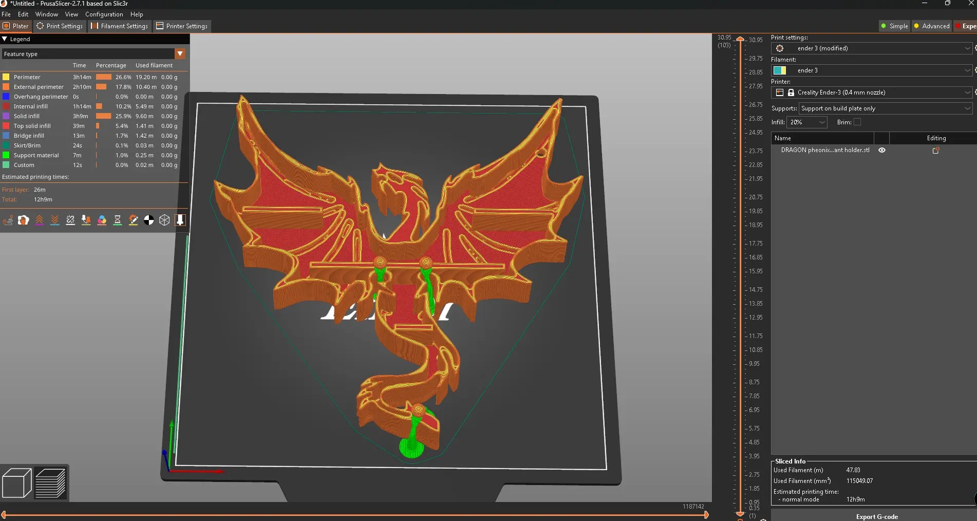Click the Export G-code button
977x521 pixels.
pos(876,516)
